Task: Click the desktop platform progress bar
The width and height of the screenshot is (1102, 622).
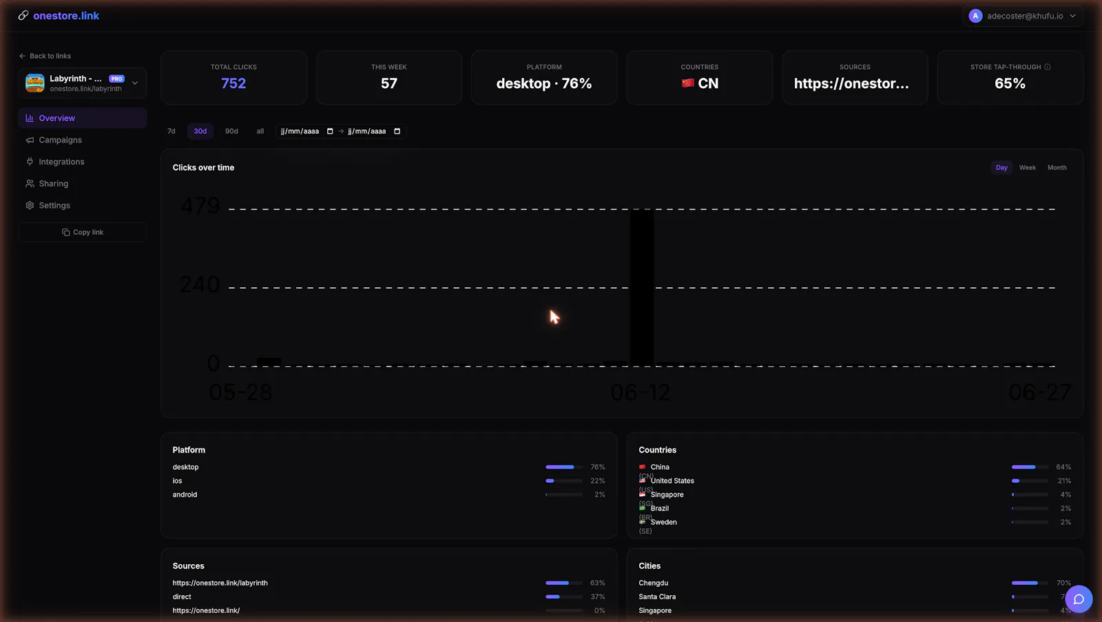Action: tap(564, 467)
